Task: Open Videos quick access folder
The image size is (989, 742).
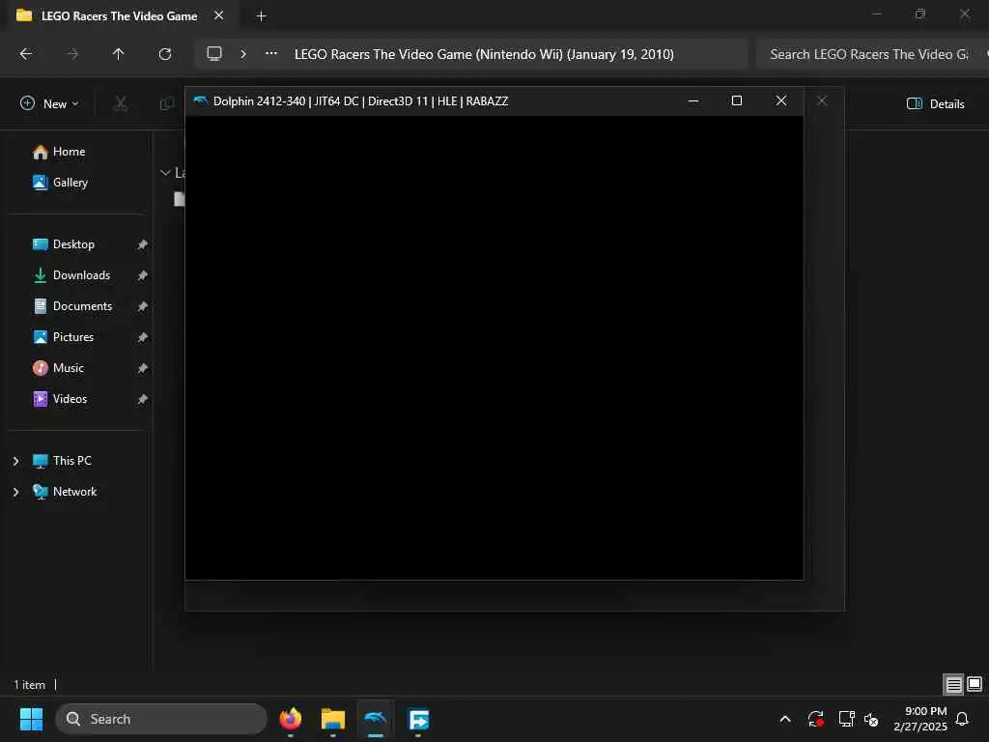Action: pos(60,399)
